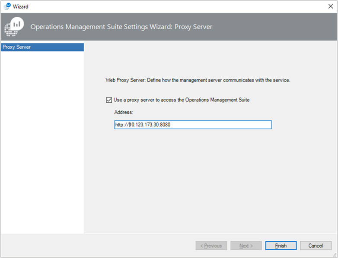
Task: Click the Finish button
Action: (281, 245)
